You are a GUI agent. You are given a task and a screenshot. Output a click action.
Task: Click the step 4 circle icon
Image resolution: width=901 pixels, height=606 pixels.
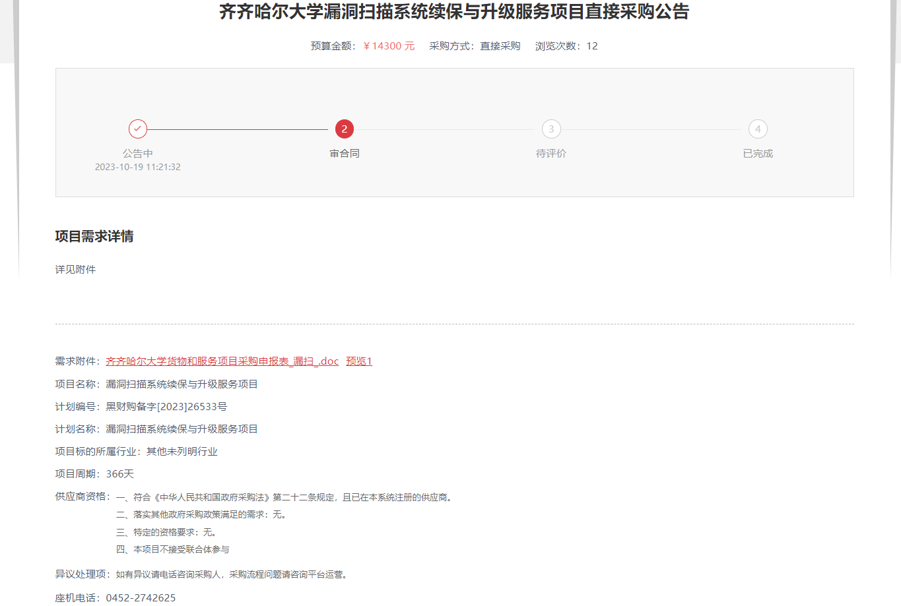758,129
